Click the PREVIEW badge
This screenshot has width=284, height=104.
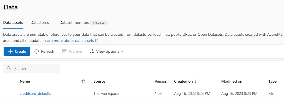[99, 23]
